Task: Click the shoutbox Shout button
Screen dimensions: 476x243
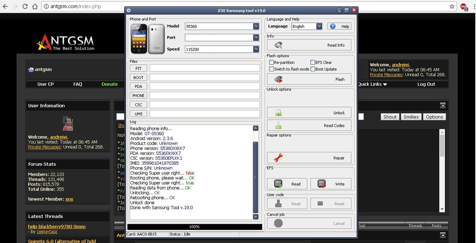Action: pos(390,117)
